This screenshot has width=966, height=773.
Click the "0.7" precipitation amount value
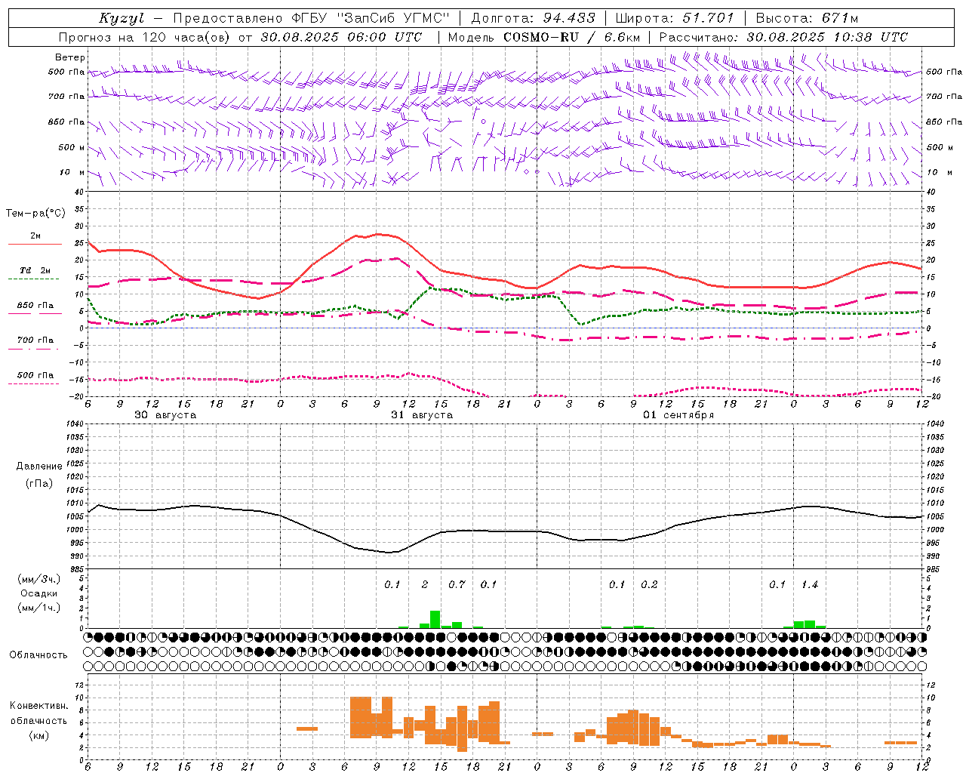point(457,584)
